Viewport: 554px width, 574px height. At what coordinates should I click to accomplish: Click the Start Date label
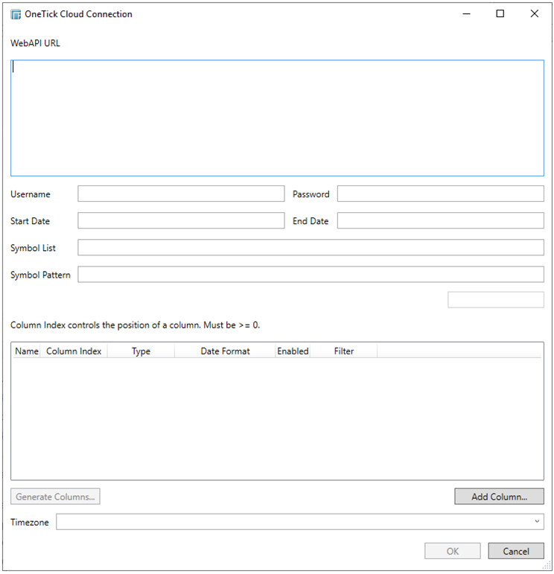(x=30, y=221)
